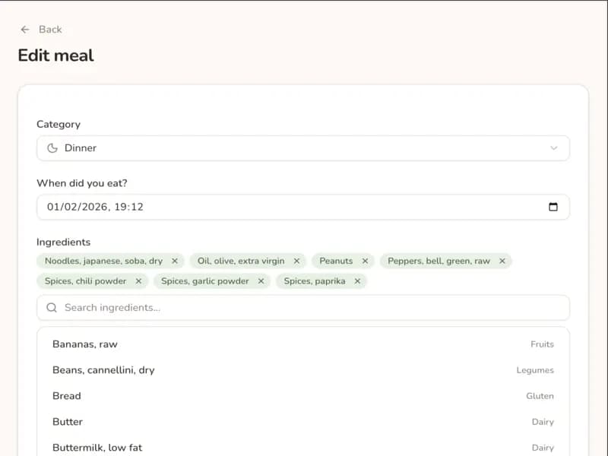Go back using the Back link

(x=50, y=29)
